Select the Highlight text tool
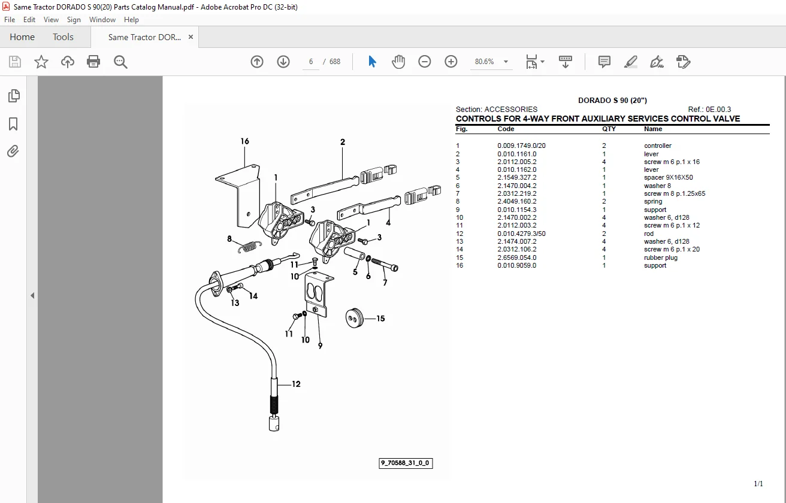The image size is (786, 503). [631, 62]
